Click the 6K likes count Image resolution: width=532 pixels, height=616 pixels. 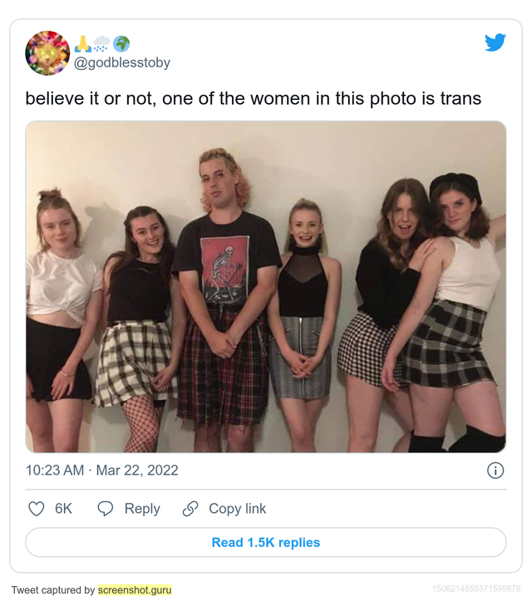coord(64,509)
